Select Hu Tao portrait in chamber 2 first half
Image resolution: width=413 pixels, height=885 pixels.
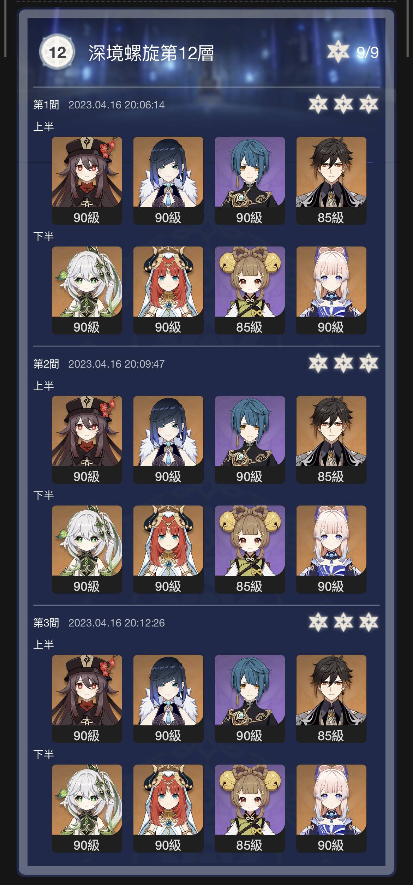(x=87, y=440)
